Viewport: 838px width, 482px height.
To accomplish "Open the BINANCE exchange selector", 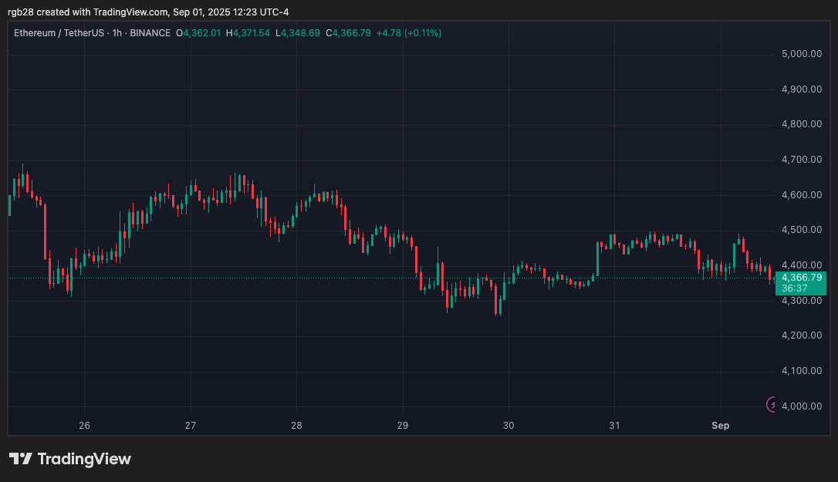I will pyautogui.click(x=150, y=33).
